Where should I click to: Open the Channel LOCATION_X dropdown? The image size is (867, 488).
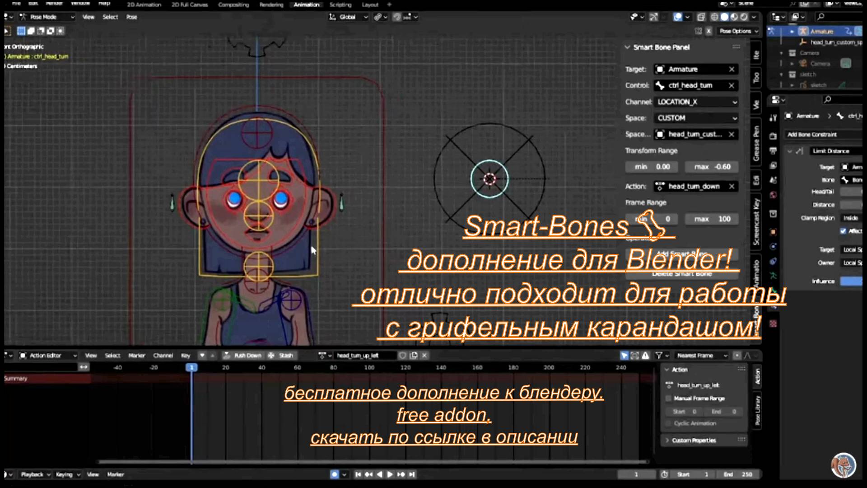pyautogui.click(x=696, y=102)
